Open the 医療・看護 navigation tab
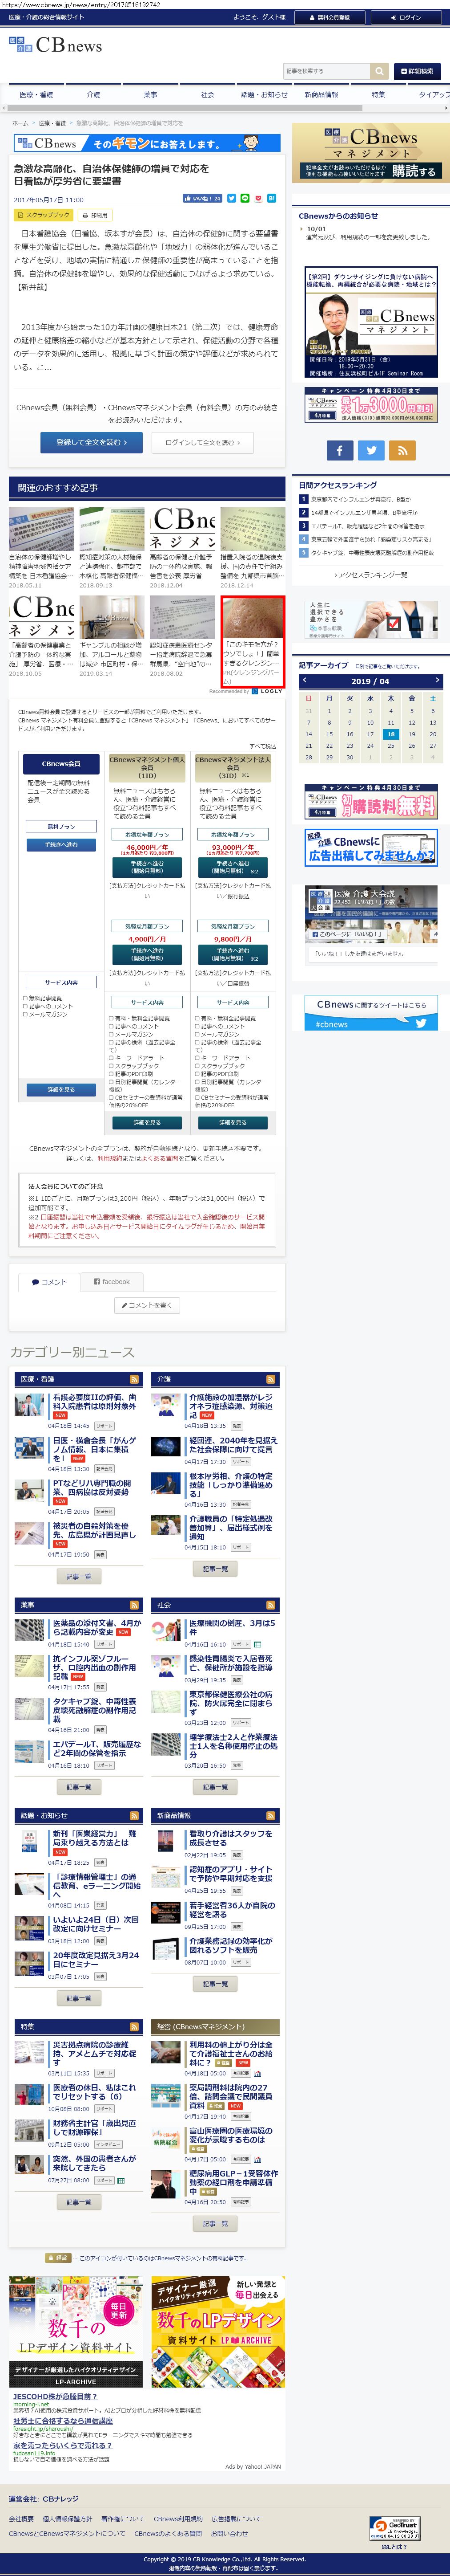This screenshot has height=2576, width=450. click(36, 95)
